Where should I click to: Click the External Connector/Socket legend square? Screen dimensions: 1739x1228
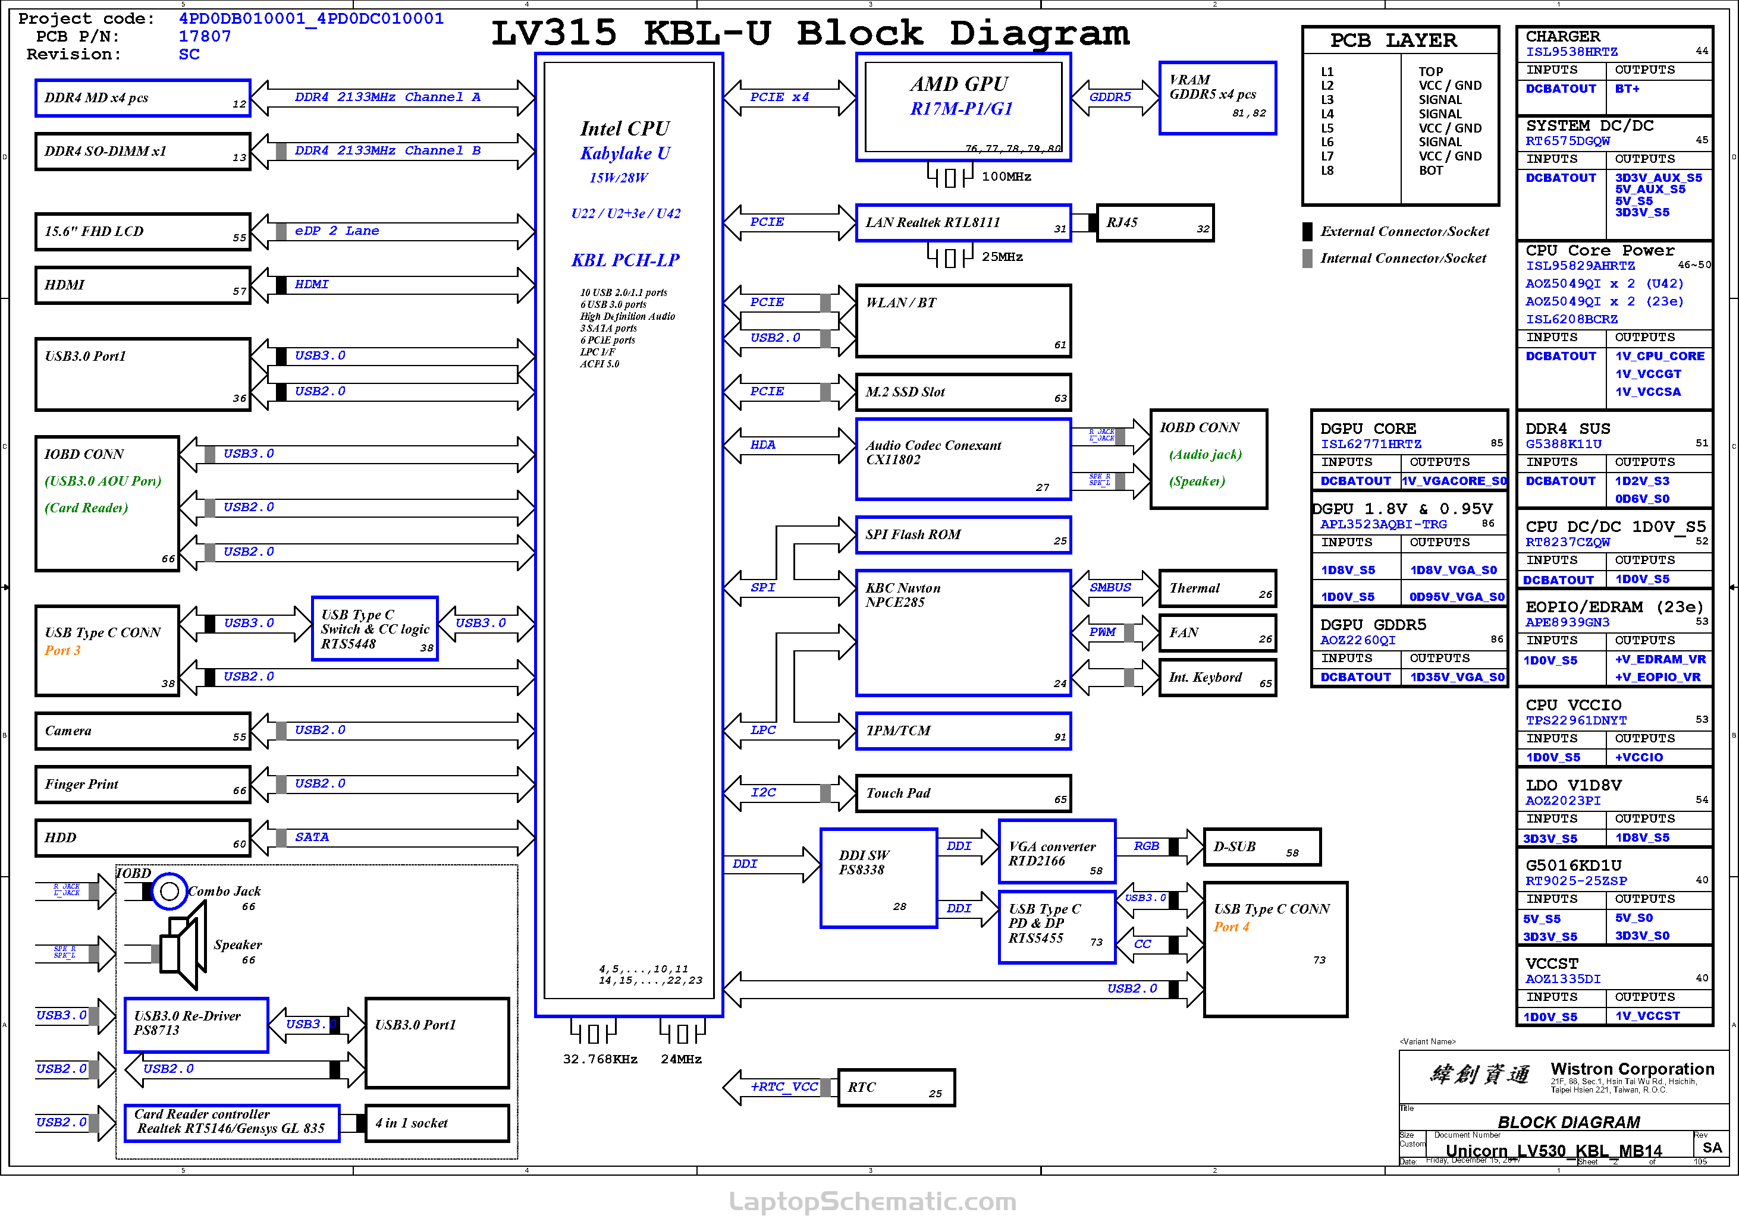coord(1307,232)
